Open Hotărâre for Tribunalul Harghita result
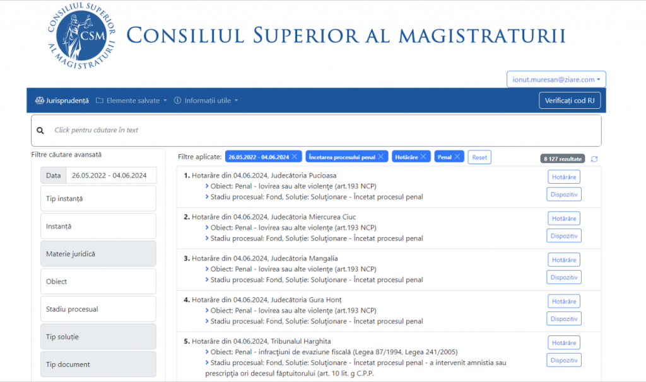The image size is (646, 382). [x=564, y=342]
